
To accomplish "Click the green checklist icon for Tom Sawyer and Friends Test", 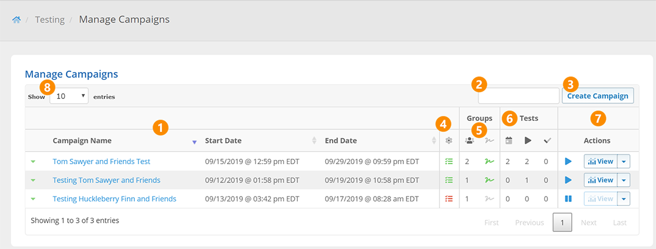I will pos(449,162).
